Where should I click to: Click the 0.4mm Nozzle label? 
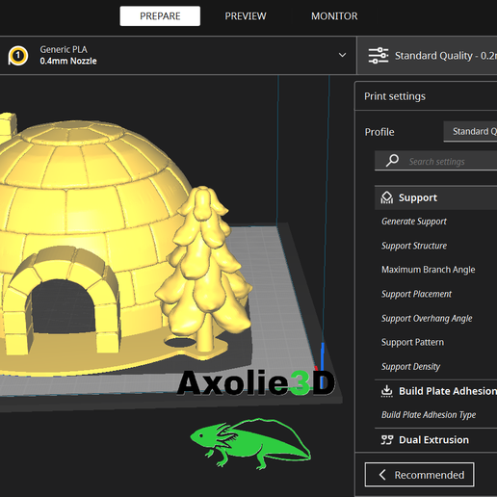(68, 61)
